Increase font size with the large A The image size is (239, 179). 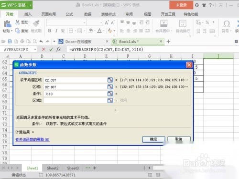click(107, 22)
